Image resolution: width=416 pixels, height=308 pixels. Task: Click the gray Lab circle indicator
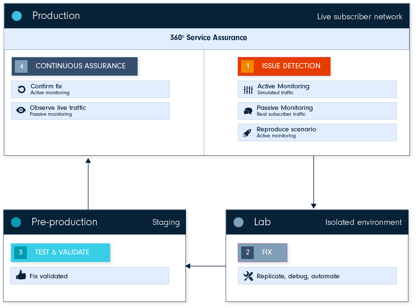(239, 222)
